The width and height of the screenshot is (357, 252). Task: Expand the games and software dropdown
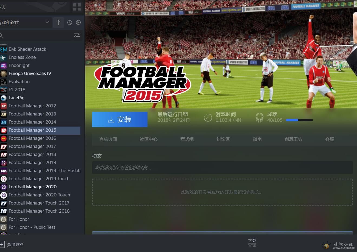[47, 22]
